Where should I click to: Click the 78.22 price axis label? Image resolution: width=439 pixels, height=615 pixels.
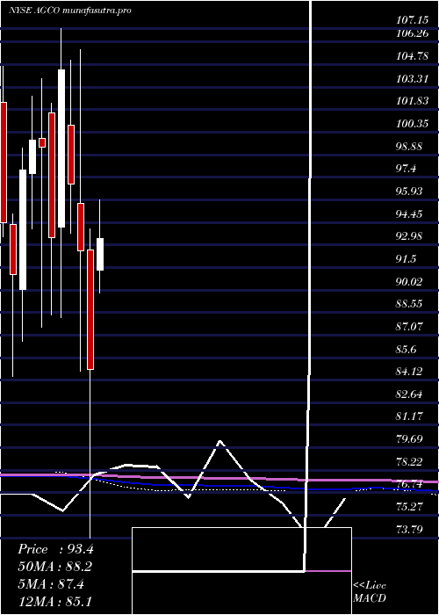pyautogui.click(x=409, y=461)
